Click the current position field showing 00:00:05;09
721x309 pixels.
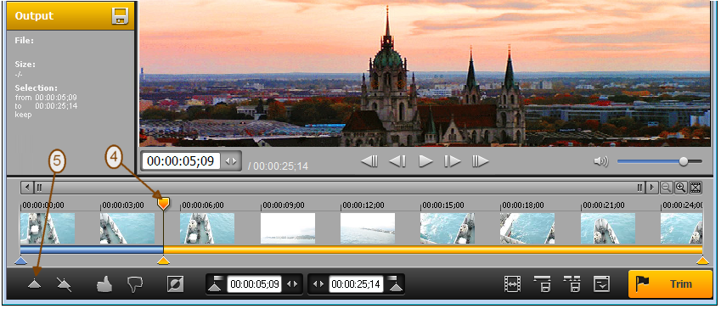pyautogui.click(x=181, y=161)
